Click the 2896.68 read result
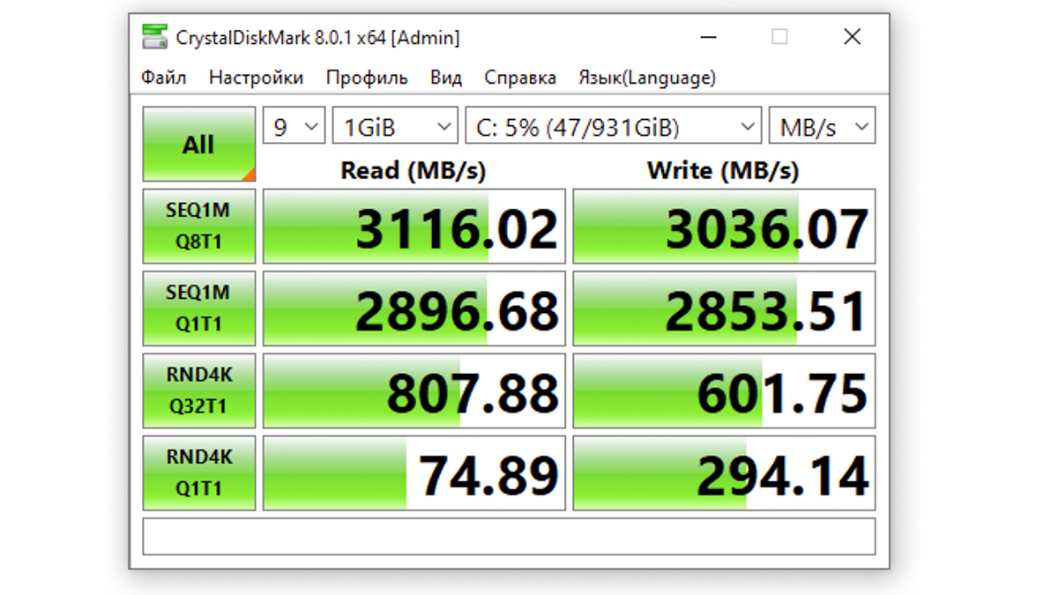 click(x=414, y=309)
